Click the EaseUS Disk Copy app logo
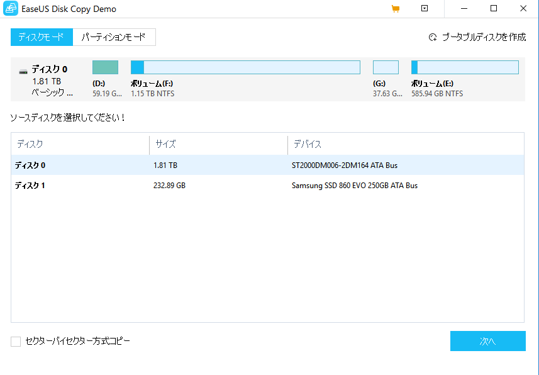Screen dimensions: 539x375 coord(11,9)
